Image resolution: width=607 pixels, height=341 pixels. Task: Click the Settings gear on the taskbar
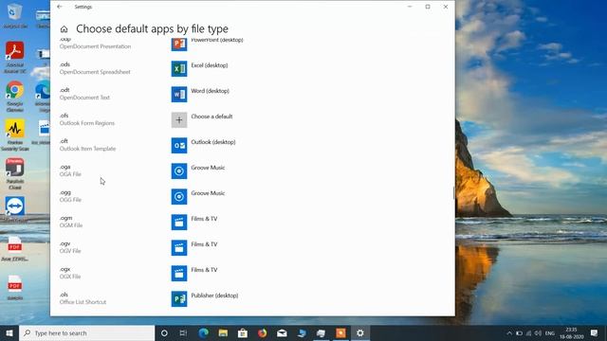tap(360, 332)
